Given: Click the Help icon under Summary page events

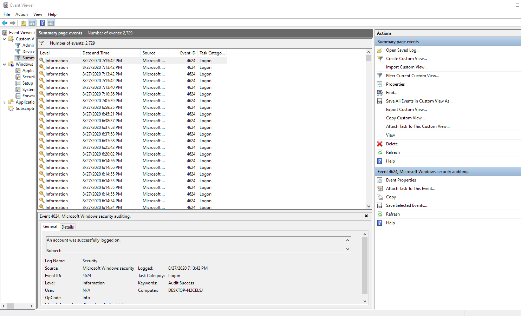Looking at the screenshot, I should 380,161.
